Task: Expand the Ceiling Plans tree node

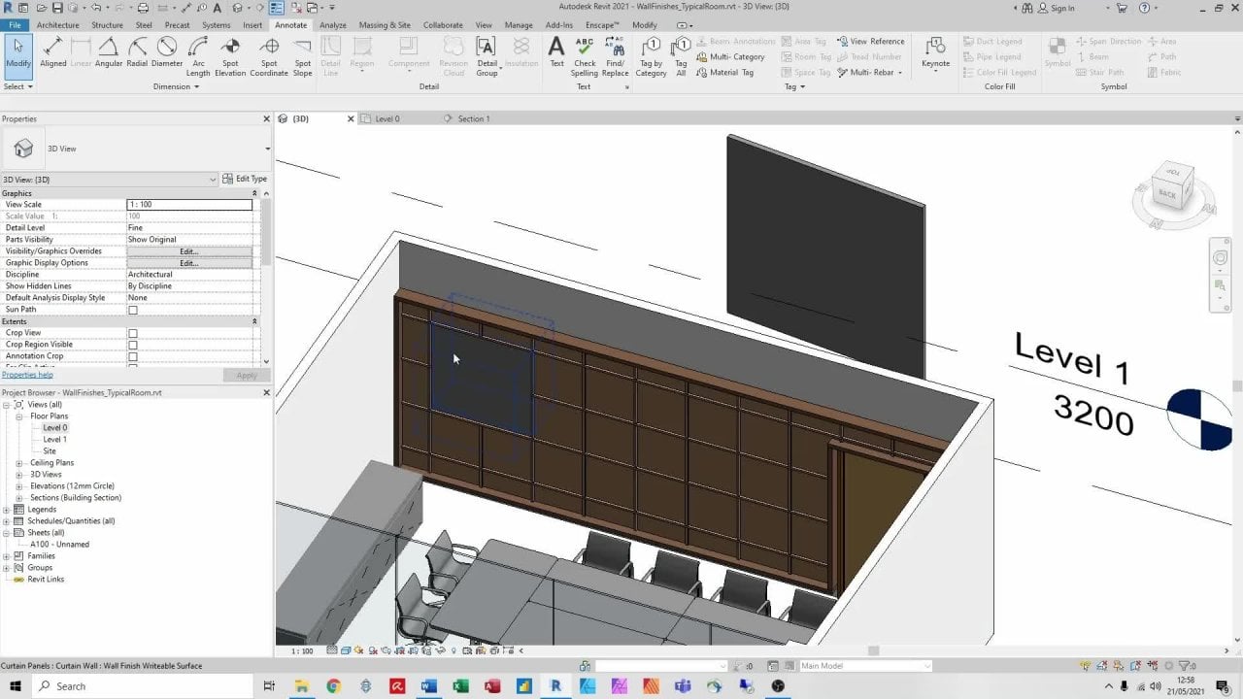Action: pyautogui.click(x=19, y=463)
